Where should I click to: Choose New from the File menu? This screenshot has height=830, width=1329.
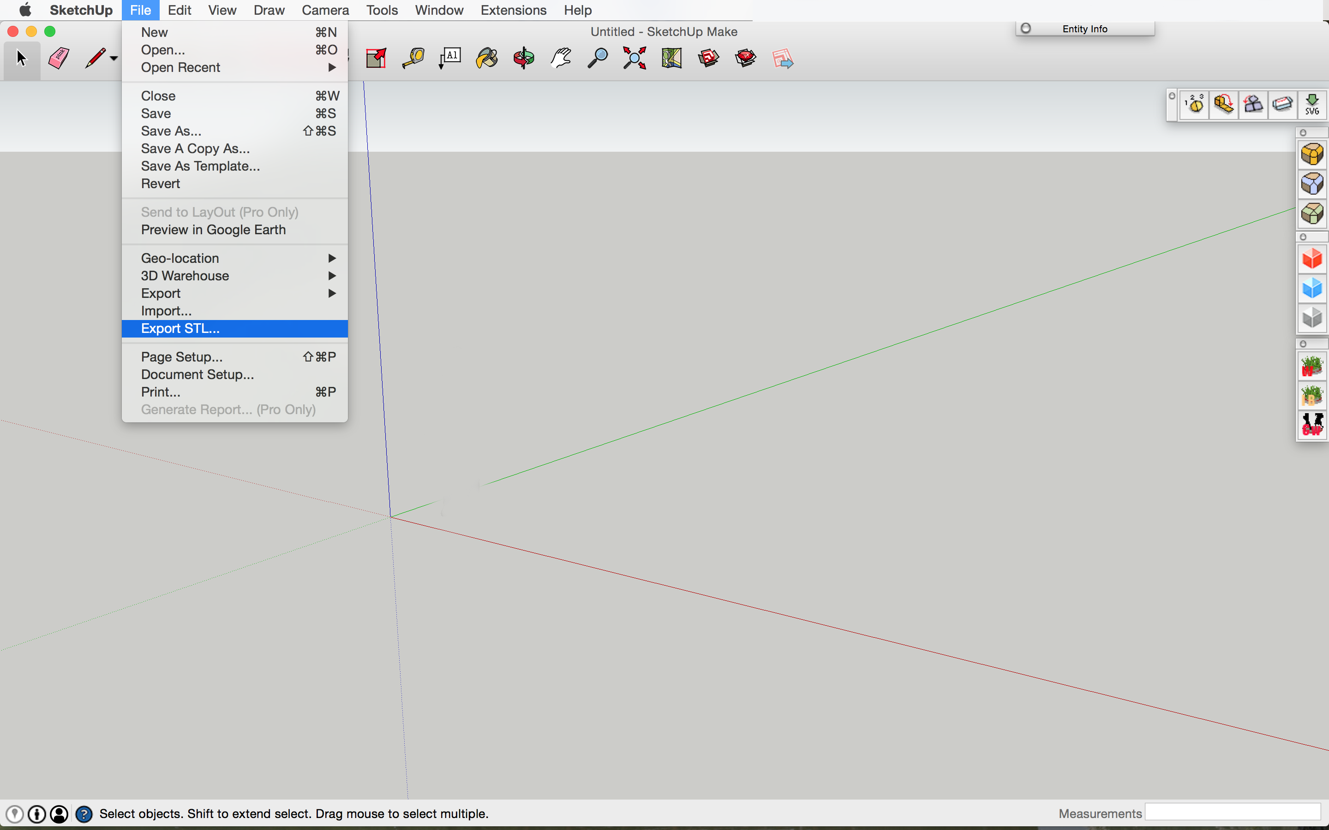click(x=235, y=32)
